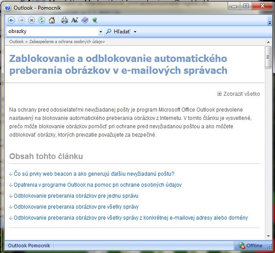The image size is (275, 253).
Task: Click the Outlook breadcrumb link
Action: pyautogui.click(x=16, y=42)
